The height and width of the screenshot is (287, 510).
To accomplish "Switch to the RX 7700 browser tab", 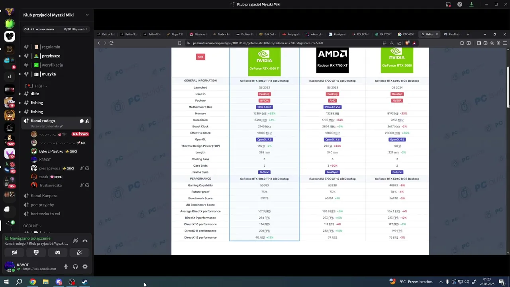I will pos(384,34).
